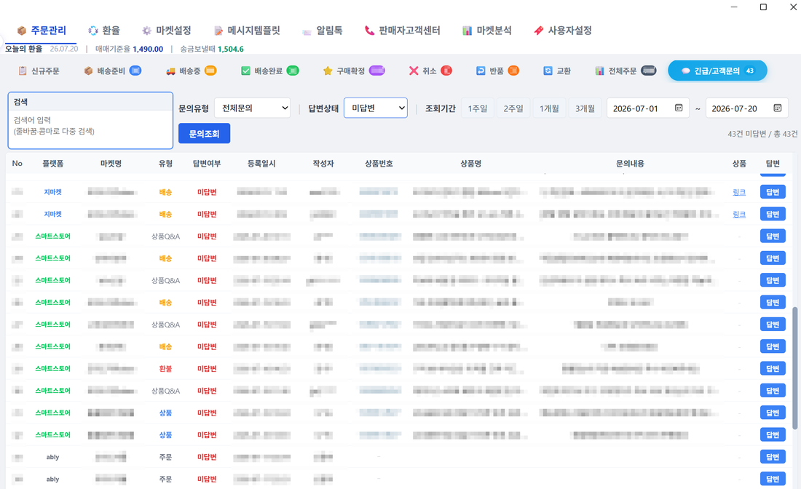The height and width of the screenshot is (489, 801).
Task: Focus the 검색어 입력 search box
Action: point(90,130)
